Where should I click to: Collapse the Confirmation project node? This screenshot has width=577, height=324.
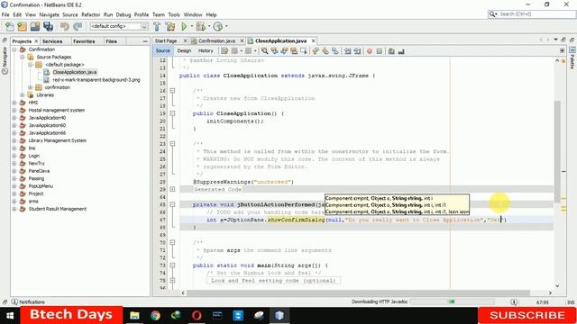pos(14,49)
